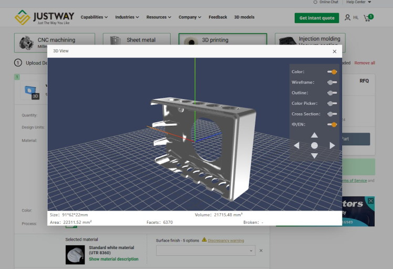Toggle the Wireframe switch

(x=332, y=82)
